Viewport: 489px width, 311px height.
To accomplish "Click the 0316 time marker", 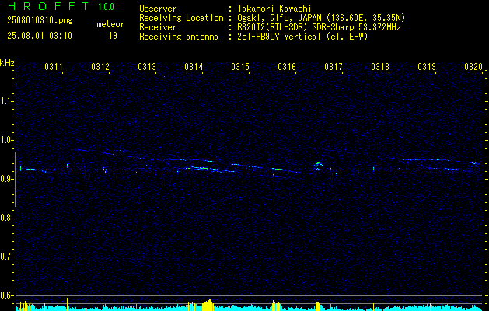I will pyautogui.click(x=287, y=66).
